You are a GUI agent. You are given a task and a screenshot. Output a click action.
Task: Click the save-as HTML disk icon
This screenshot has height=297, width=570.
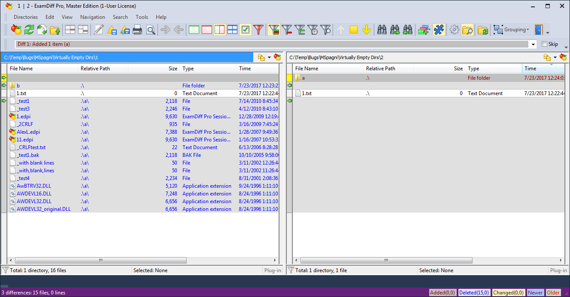pyautogui.click(x=125, y=30)
